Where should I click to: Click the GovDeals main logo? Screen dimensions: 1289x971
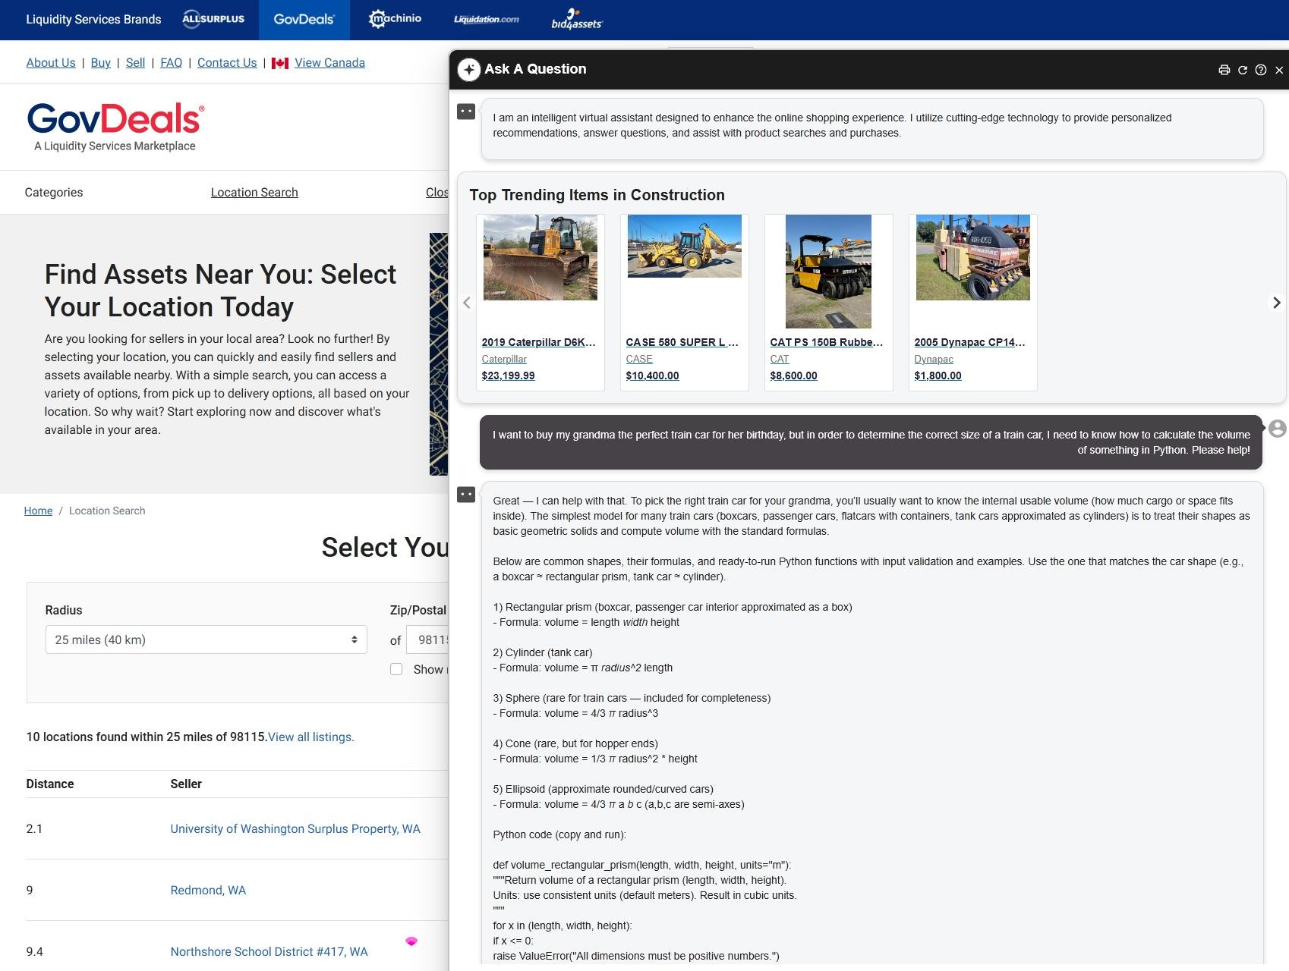pos(115,127)
